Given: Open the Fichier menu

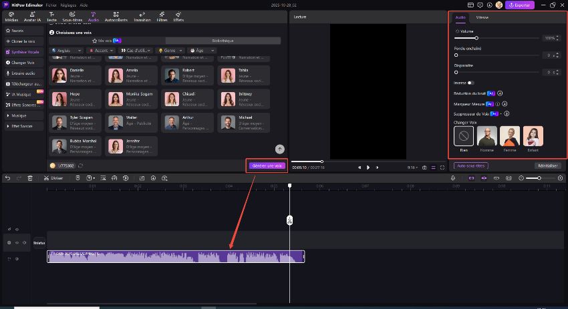Looking at the screenshot, I should [x=51, y=5].
